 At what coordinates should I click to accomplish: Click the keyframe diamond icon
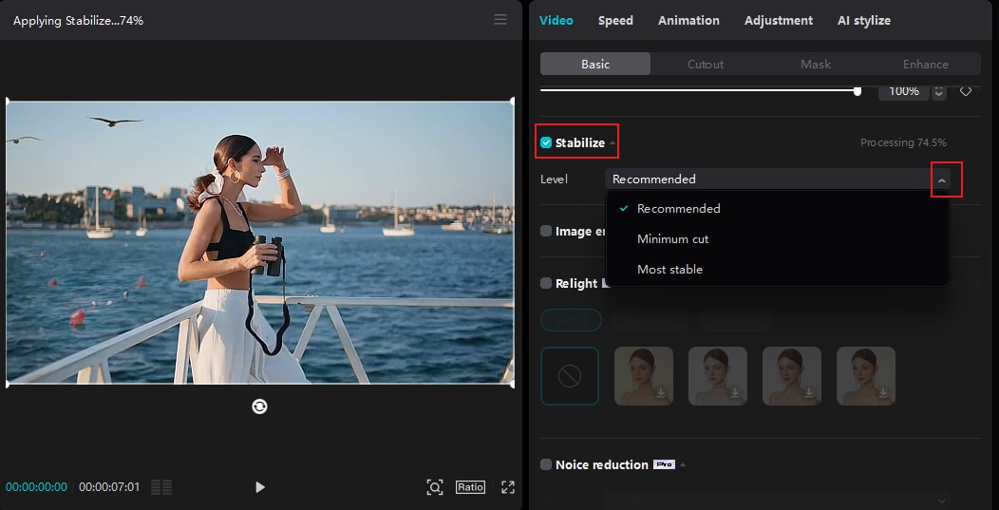click(966, 91)
